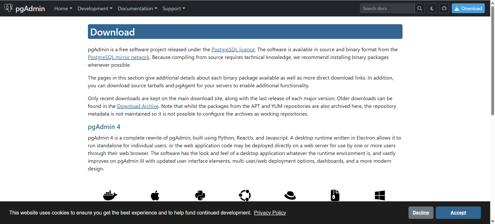
Task: Open the Support menu
Action: [x=174, y=8]
